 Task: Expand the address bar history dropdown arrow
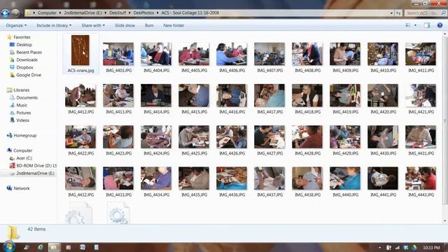(x=391, y=13)
